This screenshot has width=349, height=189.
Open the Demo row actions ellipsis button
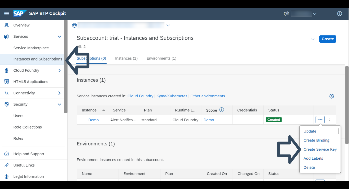point(320,120)
